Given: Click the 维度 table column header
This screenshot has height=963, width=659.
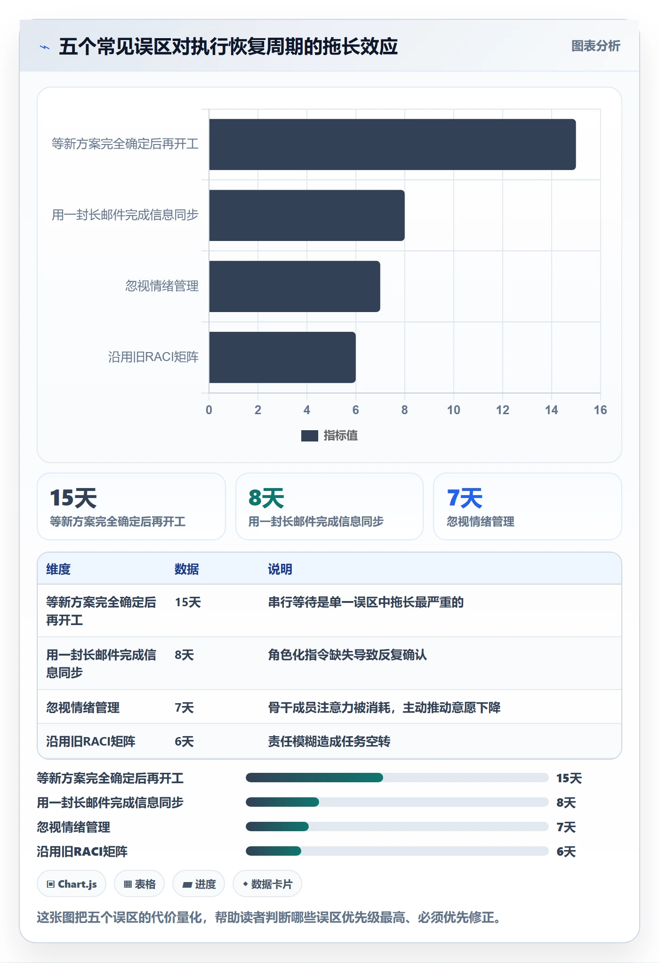Looking at the screenshot, I should 58,569.
